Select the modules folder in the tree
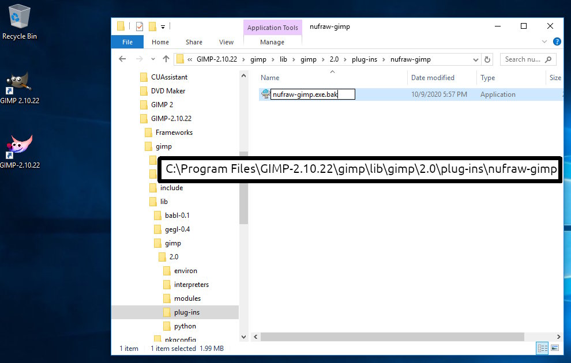This screenshot has width=571, height=363. pos(187,298)
